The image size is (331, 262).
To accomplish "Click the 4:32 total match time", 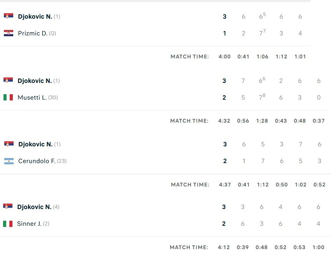I will (x=224, y=121).
